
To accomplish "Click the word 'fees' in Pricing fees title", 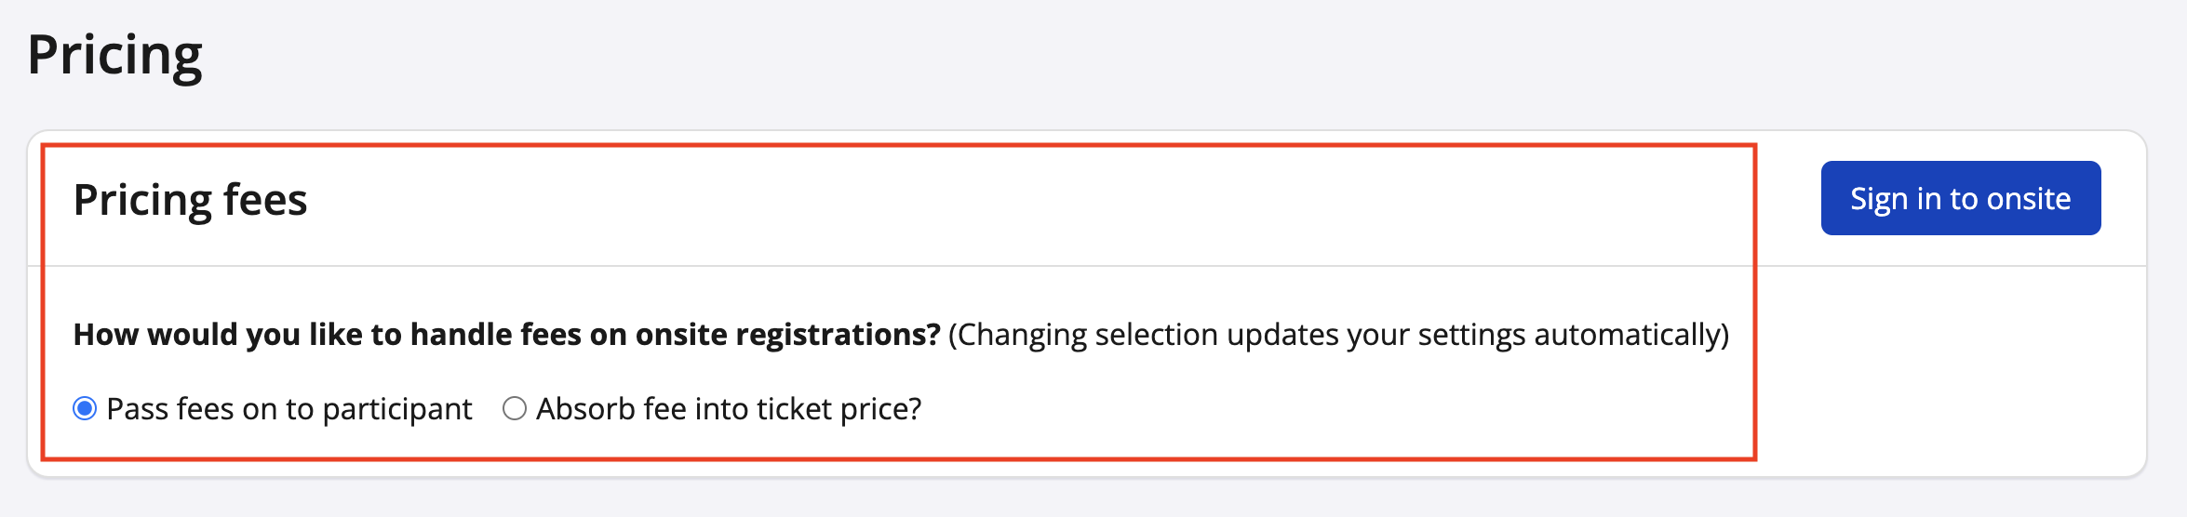I will click(265, 200).
